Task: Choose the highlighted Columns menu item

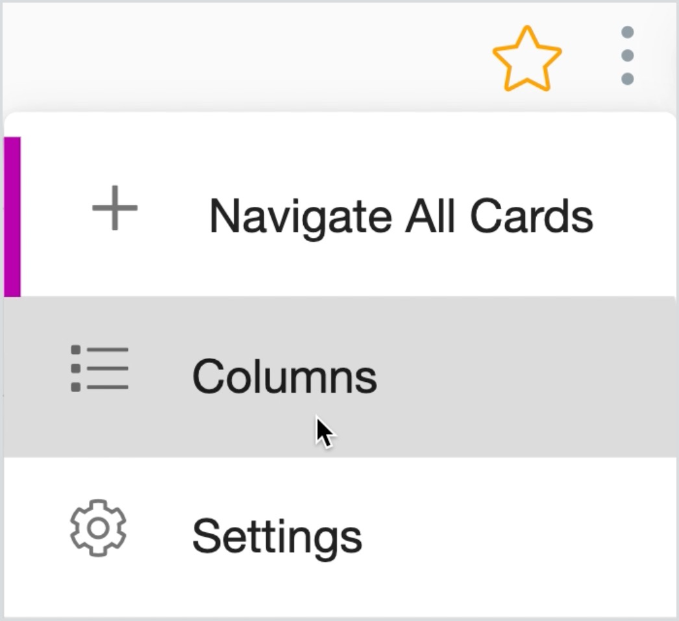Action: point(340,376)
